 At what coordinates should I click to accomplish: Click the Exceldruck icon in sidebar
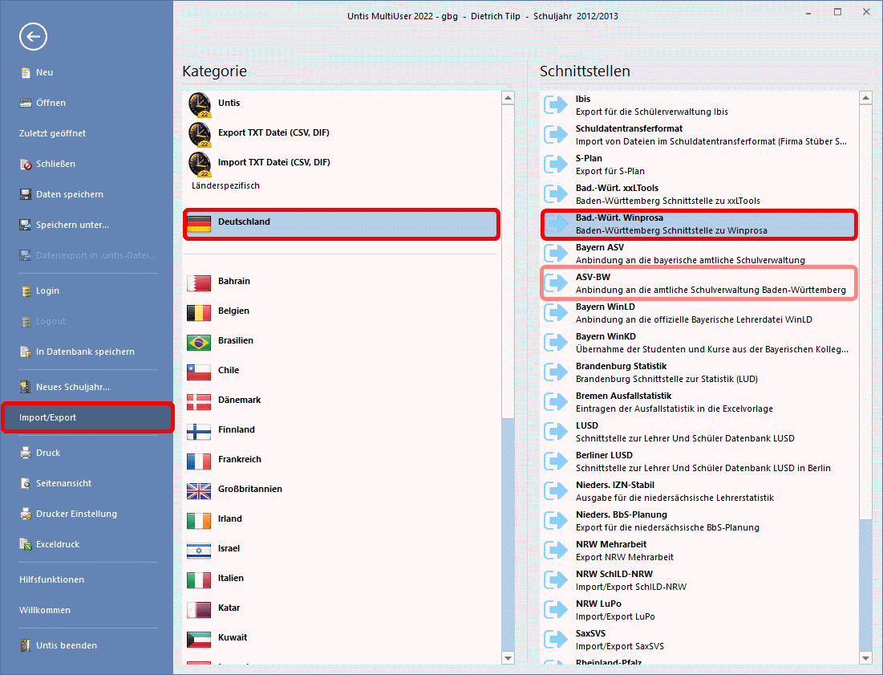(26, 545)
